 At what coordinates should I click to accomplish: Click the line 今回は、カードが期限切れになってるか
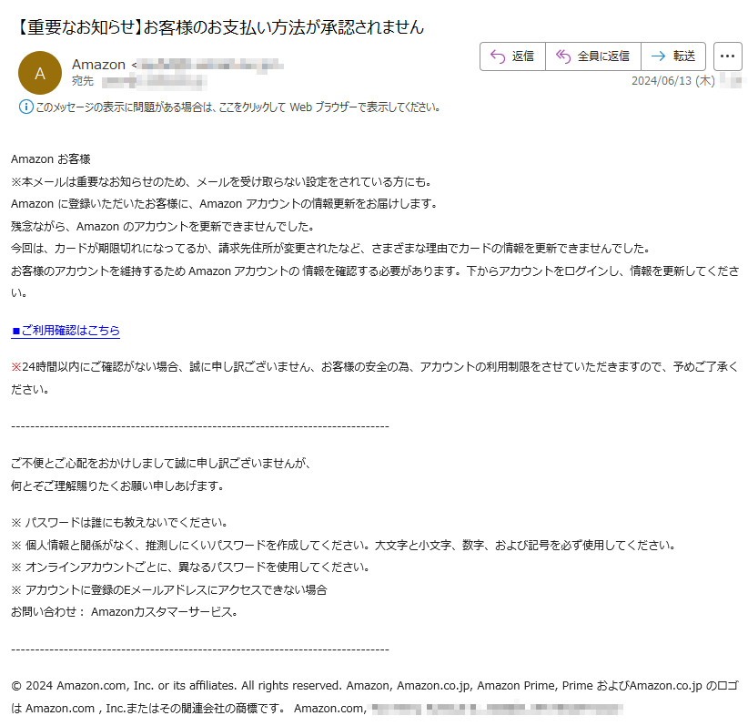(330, 249)
